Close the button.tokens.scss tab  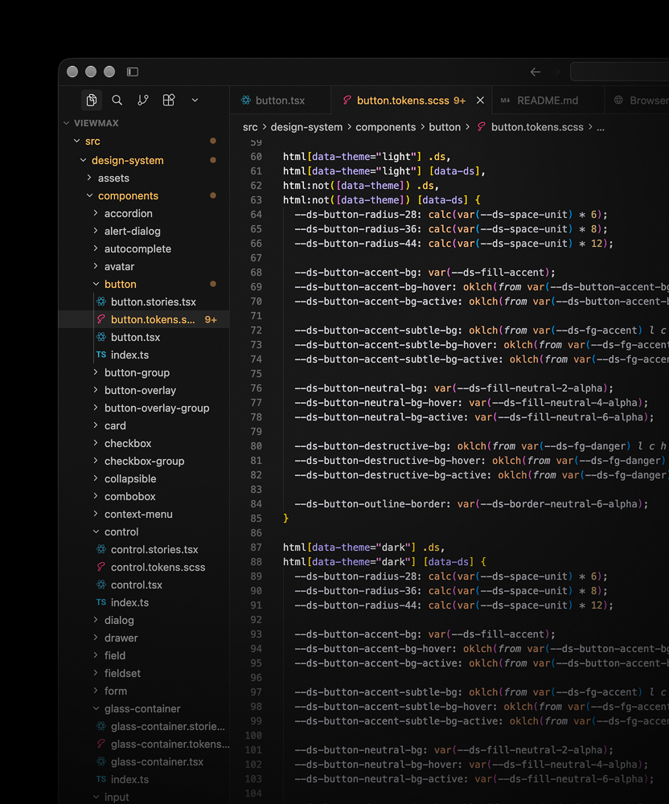[480, 100]
